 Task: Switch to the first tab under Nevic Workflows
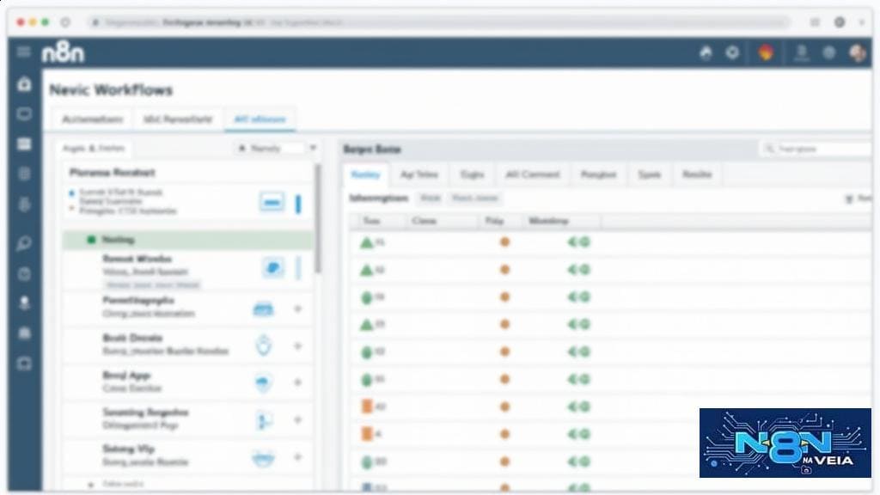[x=93, y=119]
